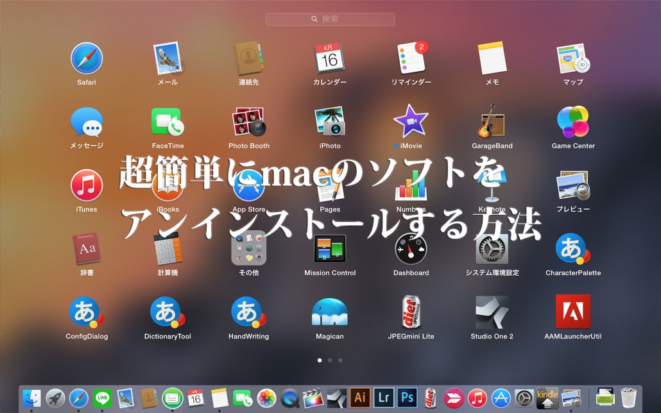661x413 pixels.
Task: Open the HandWriting app
Action: point(249,313)
